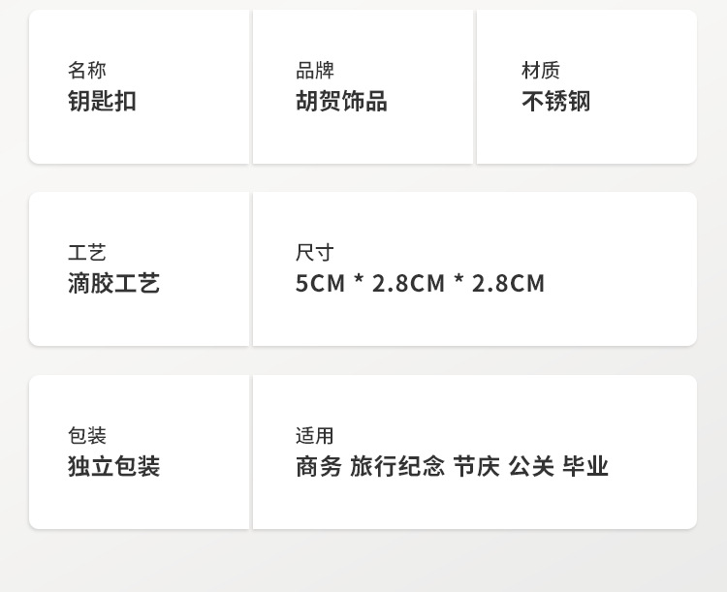
Task: Click the 旅行纪念 usage word
Action: 397,467
